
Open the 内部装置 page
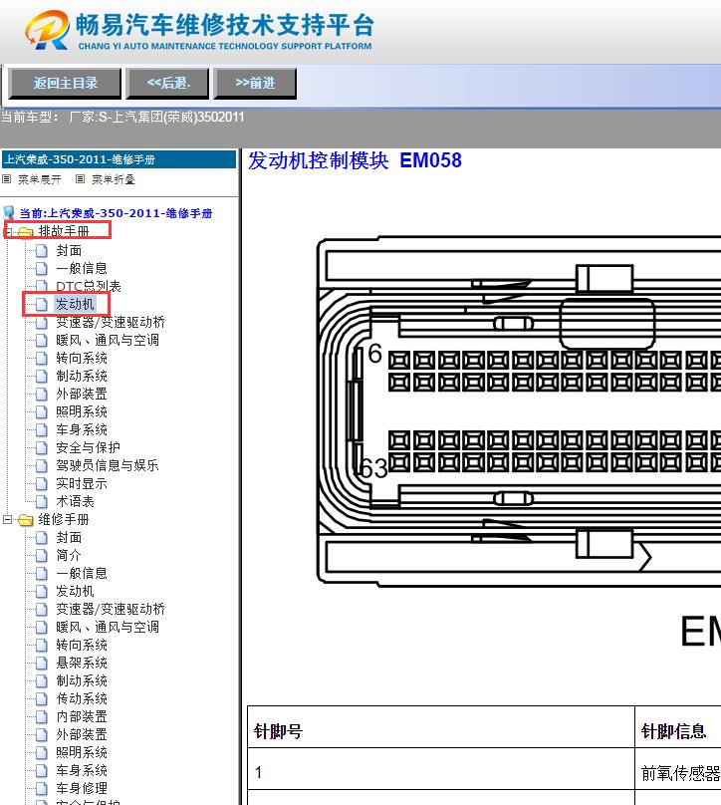[x=82, y=716]
